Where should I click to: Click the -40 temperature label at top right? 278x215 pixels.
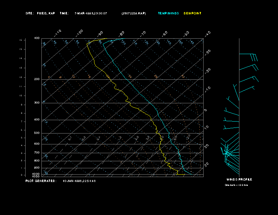(x=207, y=33)
